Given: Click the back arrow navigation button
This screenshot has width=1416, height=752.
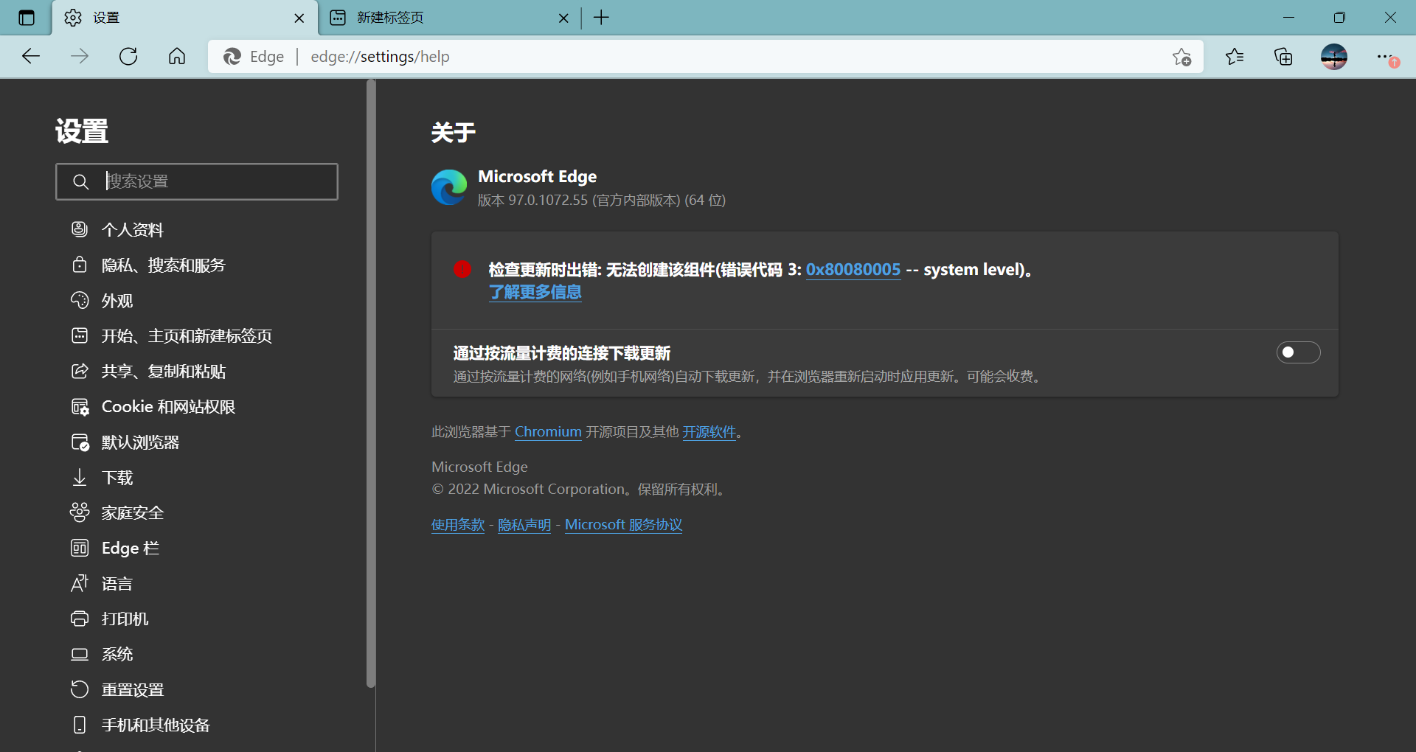Looking at the screenshot, I should click(x=31, y=57).
